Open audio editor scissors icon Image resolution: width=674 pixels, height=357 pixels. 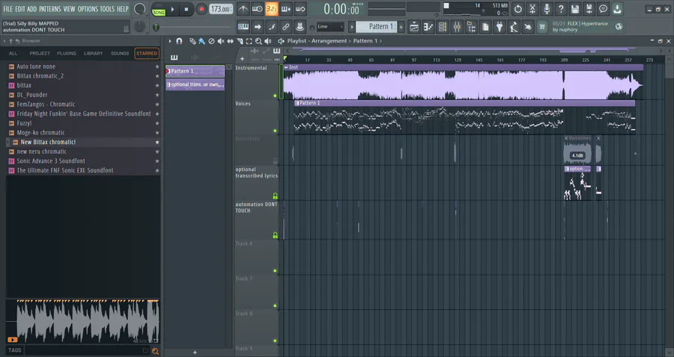(532, 9)
